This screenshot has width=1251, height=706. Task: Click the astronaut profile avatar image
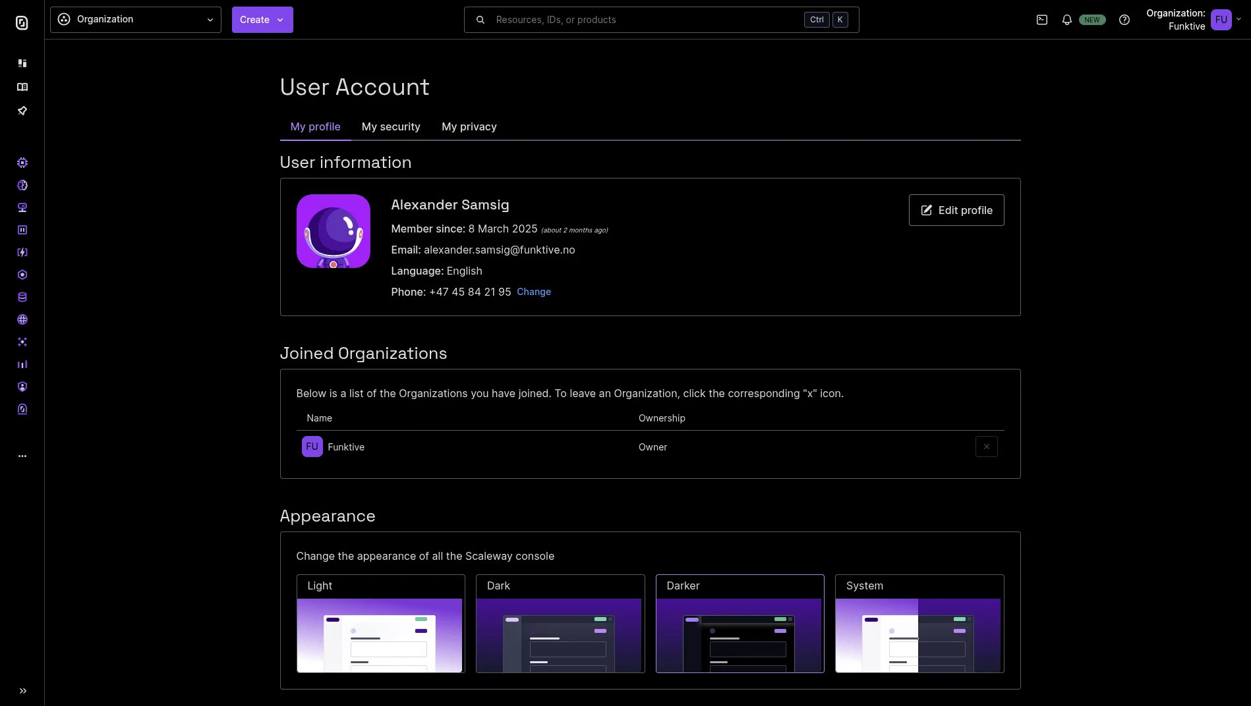coord(334,231)
